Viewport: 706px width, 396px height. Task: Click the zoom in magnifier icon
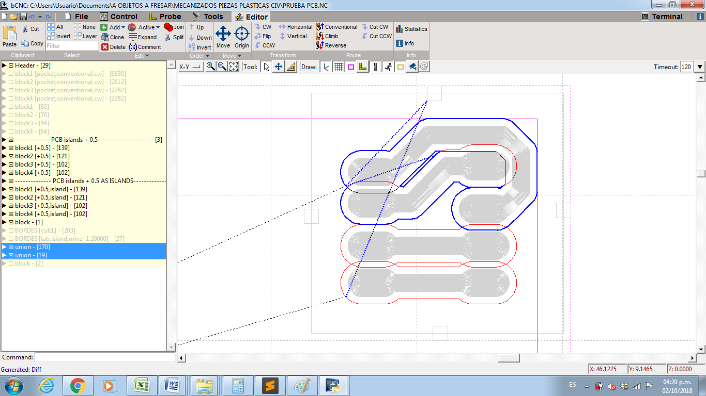click(210, 67)
